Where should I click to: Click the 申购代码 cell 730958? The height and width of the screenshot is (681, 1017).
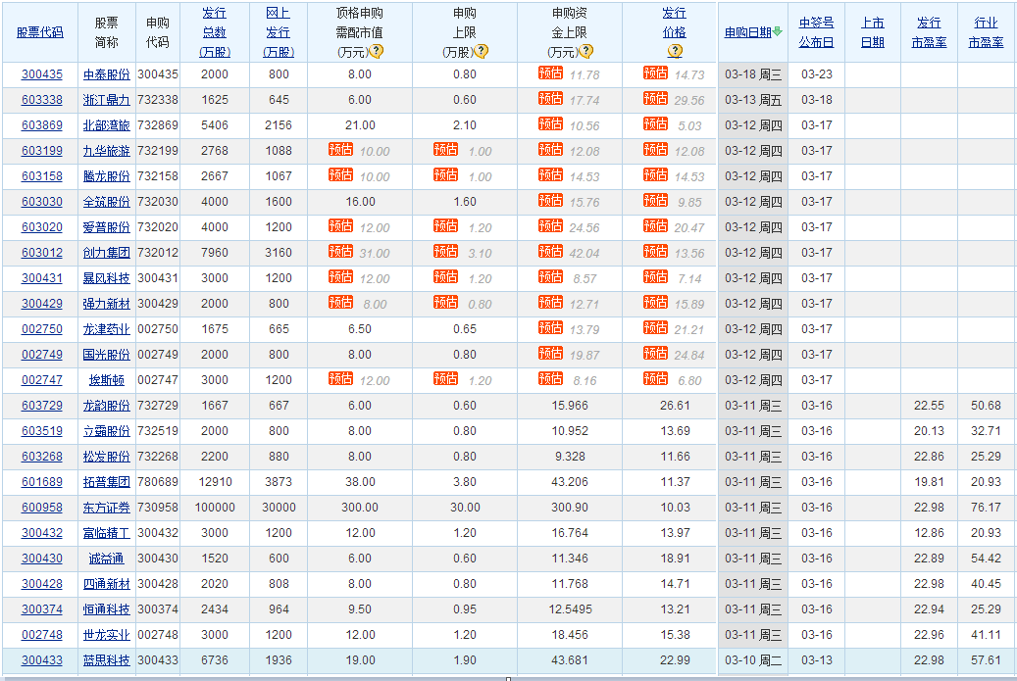158,508
